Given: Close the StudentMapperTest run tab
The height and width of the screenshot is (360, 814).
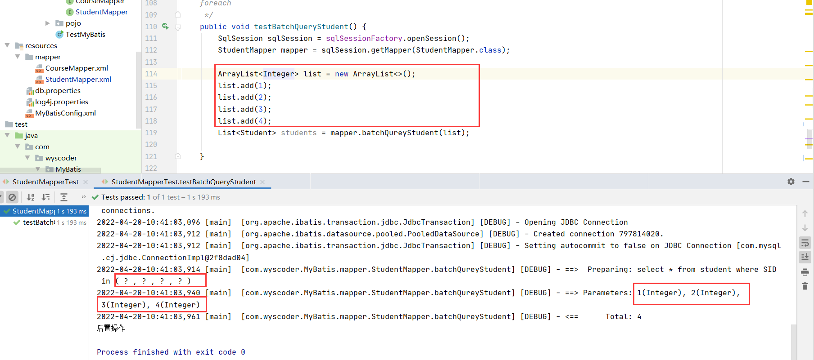Looking at the screenshot, I should point(86,182).
